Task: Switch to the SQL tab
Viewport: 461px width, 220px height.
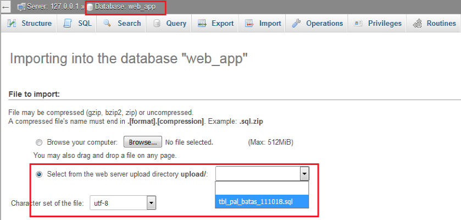Action: (77, 24)
